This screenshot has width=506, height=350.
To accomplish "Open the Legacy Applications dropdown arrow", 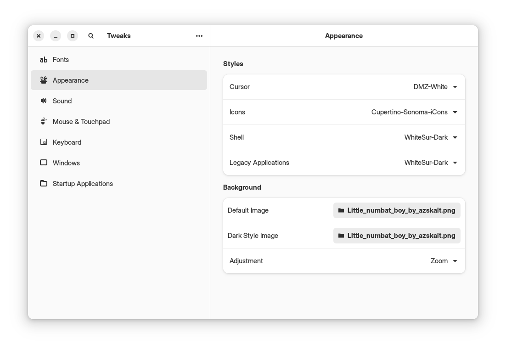I will click(455, 163).
